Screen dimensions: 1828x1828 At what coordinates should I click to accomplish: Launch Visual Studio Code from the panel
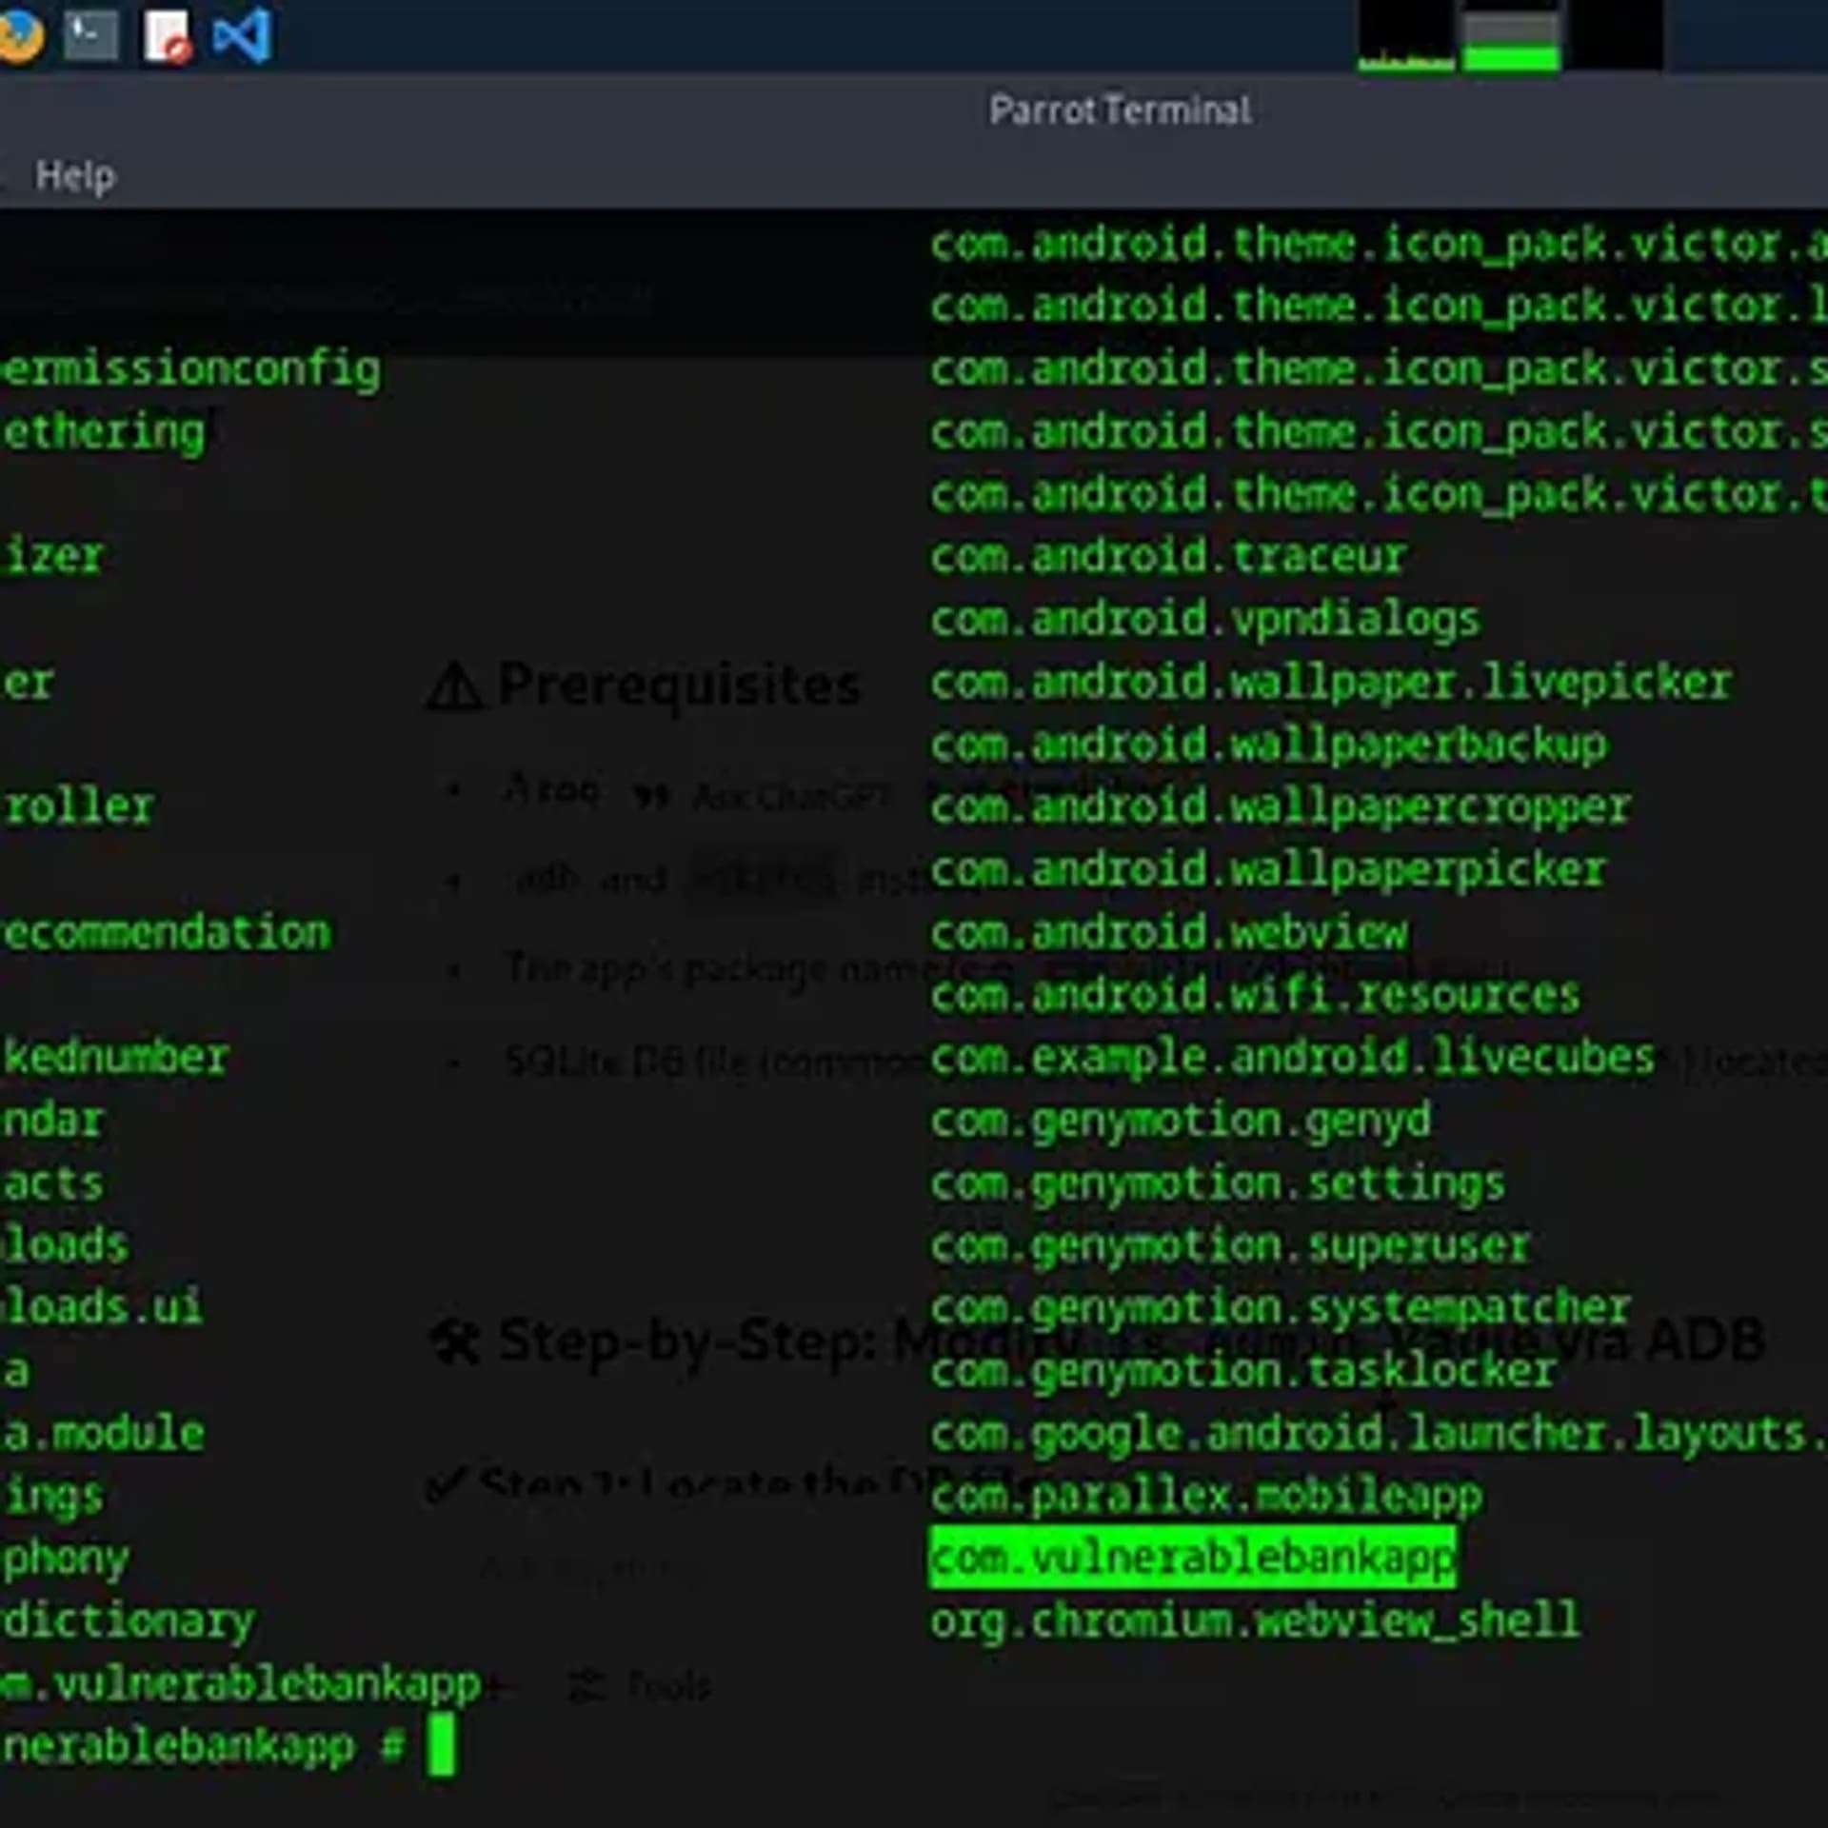242,35
